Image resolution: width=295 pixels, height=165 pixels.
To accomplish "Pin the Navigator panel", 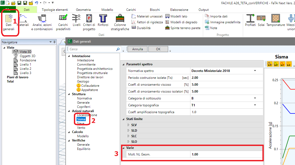I will point(54,42).
